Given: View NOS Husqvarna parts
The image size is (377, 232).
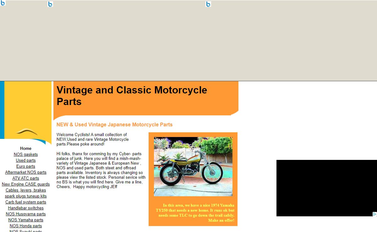Looking at the screenshot, I should tap(26, 214).
